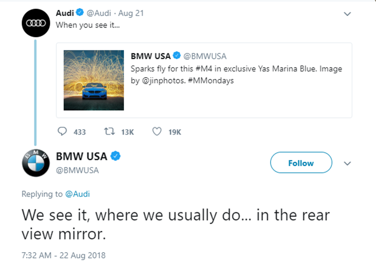Click the Audi profile avatar logo
The height and width of the screenshot is (263, 376).
35,22
